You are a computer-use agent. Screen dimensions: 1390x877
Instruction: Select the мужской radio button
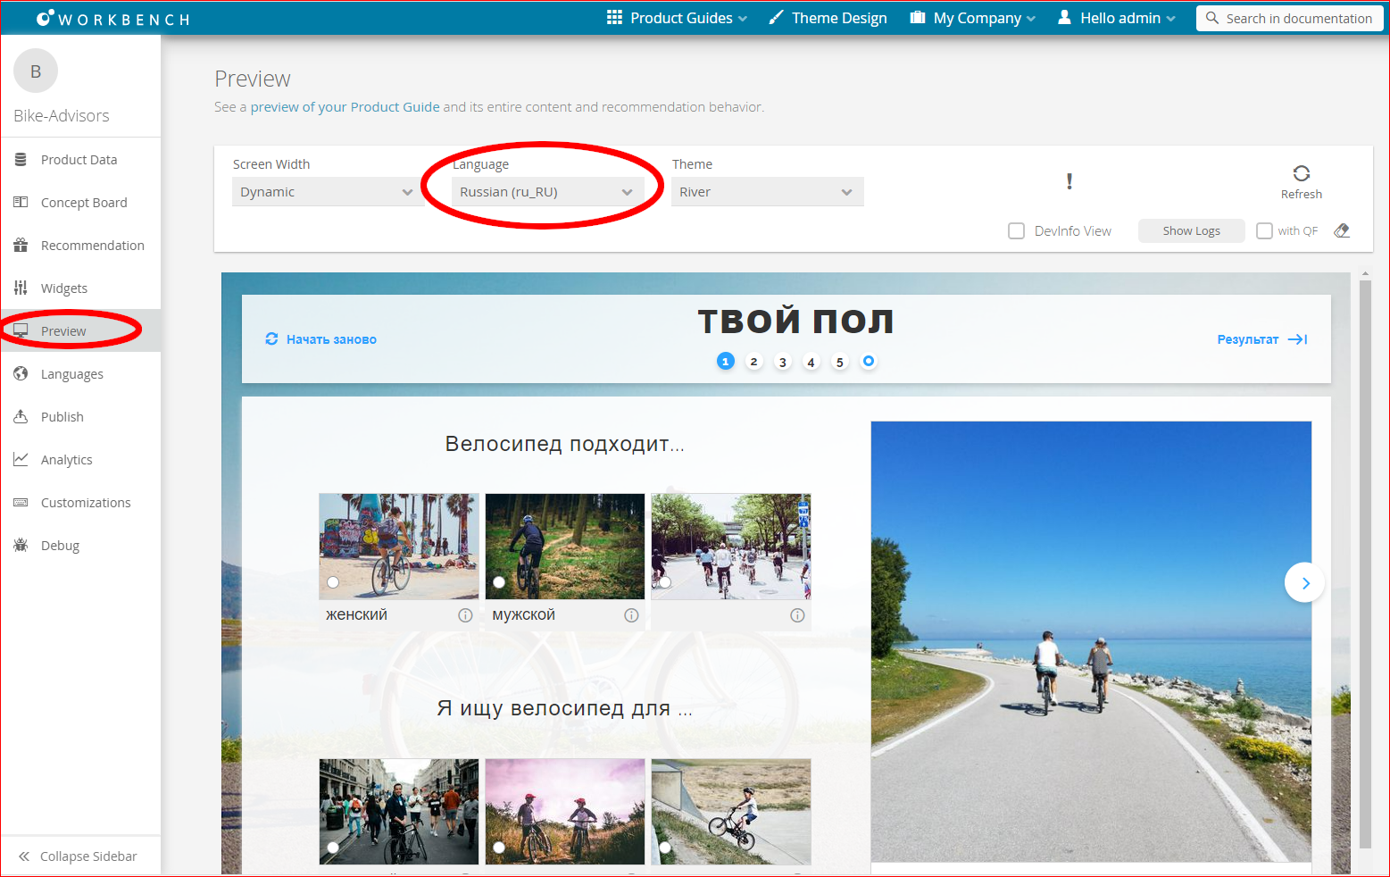[x=499, y=582]
